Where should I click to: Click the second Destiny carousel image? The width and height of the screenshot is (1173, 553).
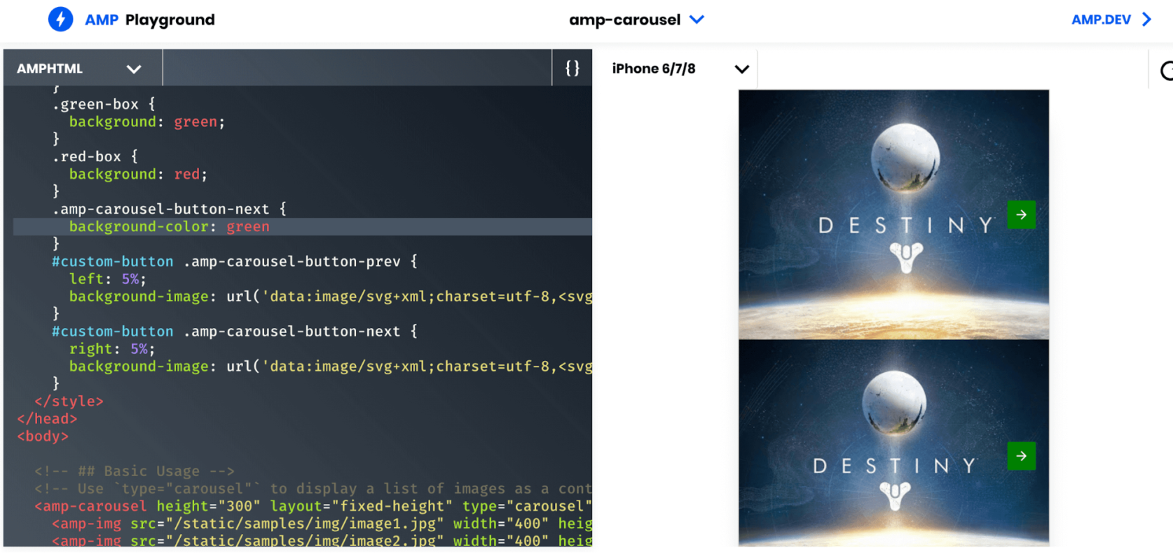point(894,443)
